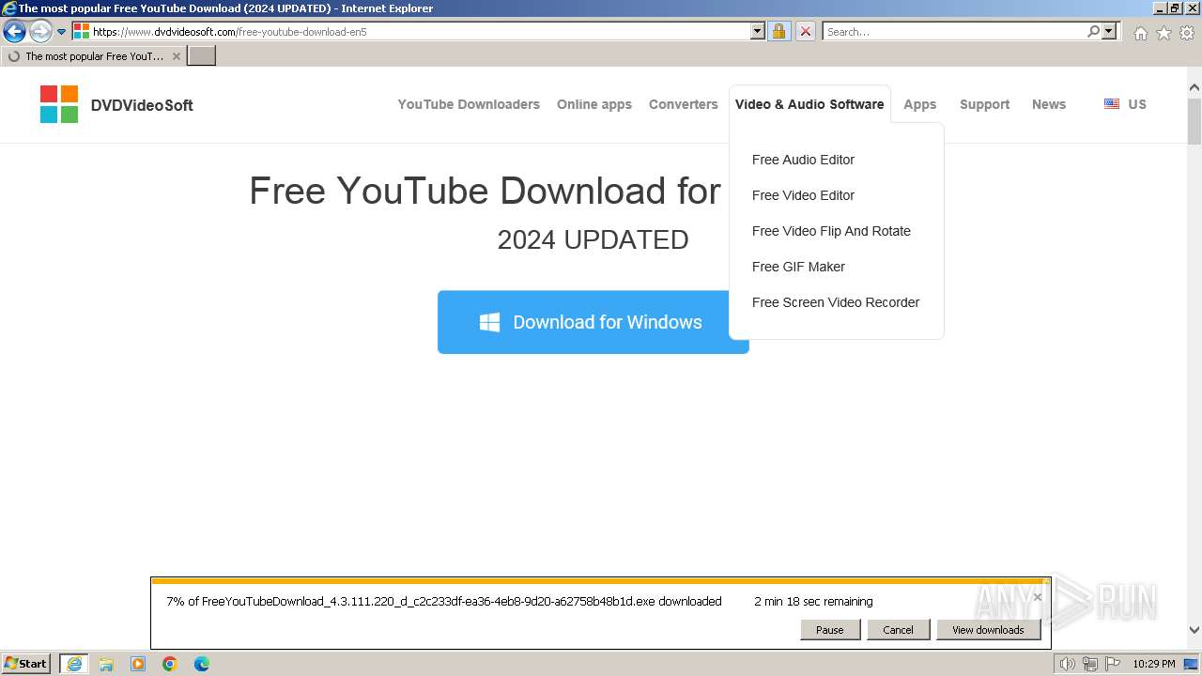Open Video & Audio Software menu

pyautogui.click(x=809, y=104)
